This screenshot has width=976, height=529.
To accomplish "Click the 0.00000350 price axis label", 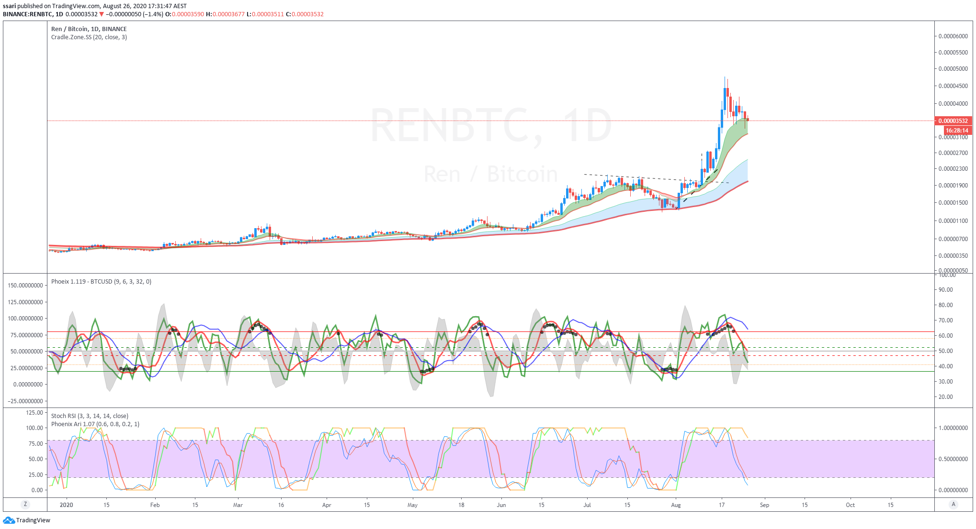I will click(x=953, y=256).
